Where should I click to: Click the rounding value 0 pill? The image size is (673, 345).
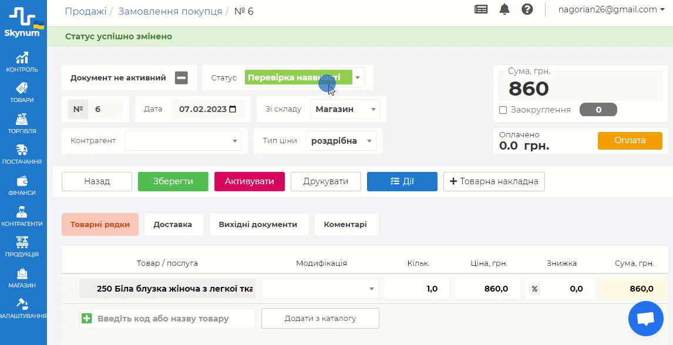[598, 110]
